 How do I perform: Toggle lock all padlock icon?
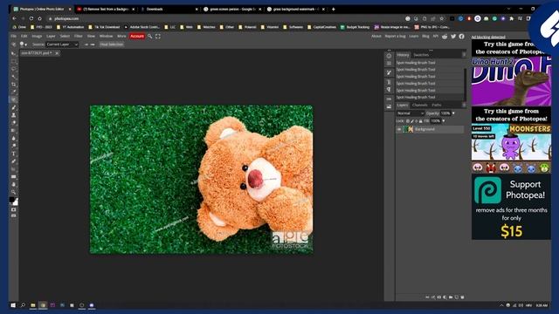click(x=421, y=121)
